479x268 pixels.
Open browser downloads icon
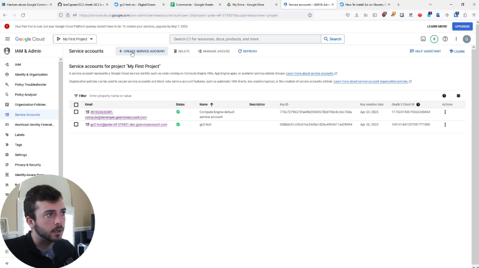click(356, 15)
